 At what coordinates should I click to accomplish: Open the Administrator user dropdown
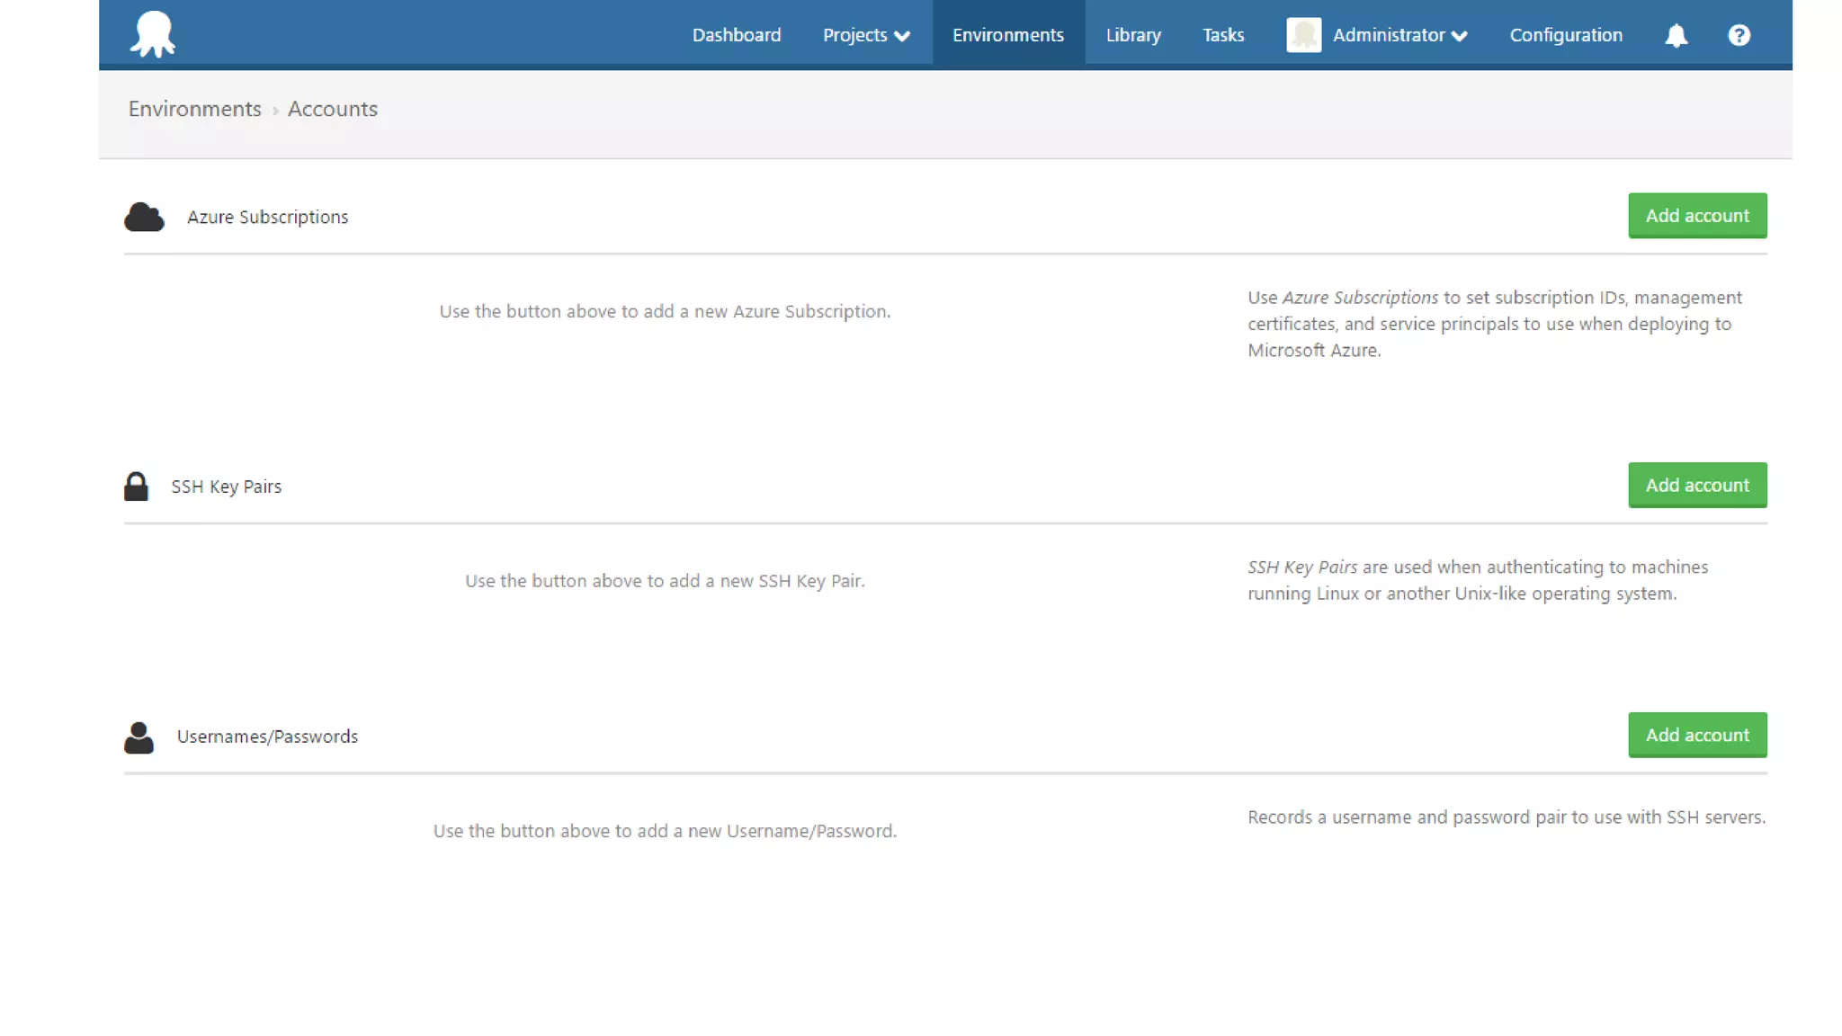tap(1399, 35)
